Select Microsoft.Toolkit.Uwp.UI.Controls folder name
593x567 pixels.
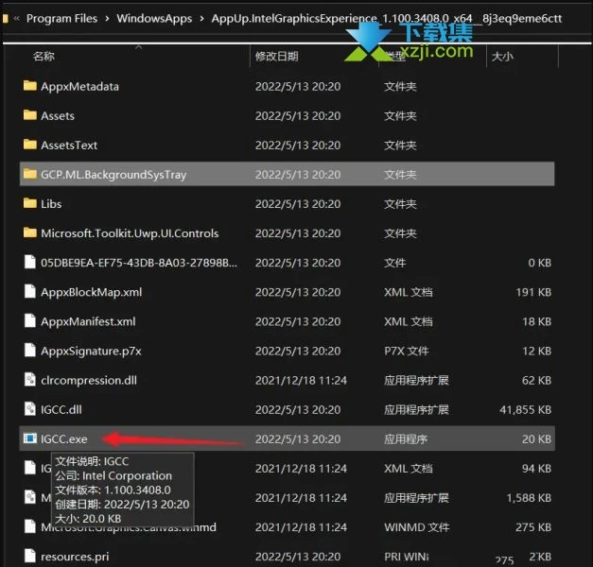tap(130, 233)
